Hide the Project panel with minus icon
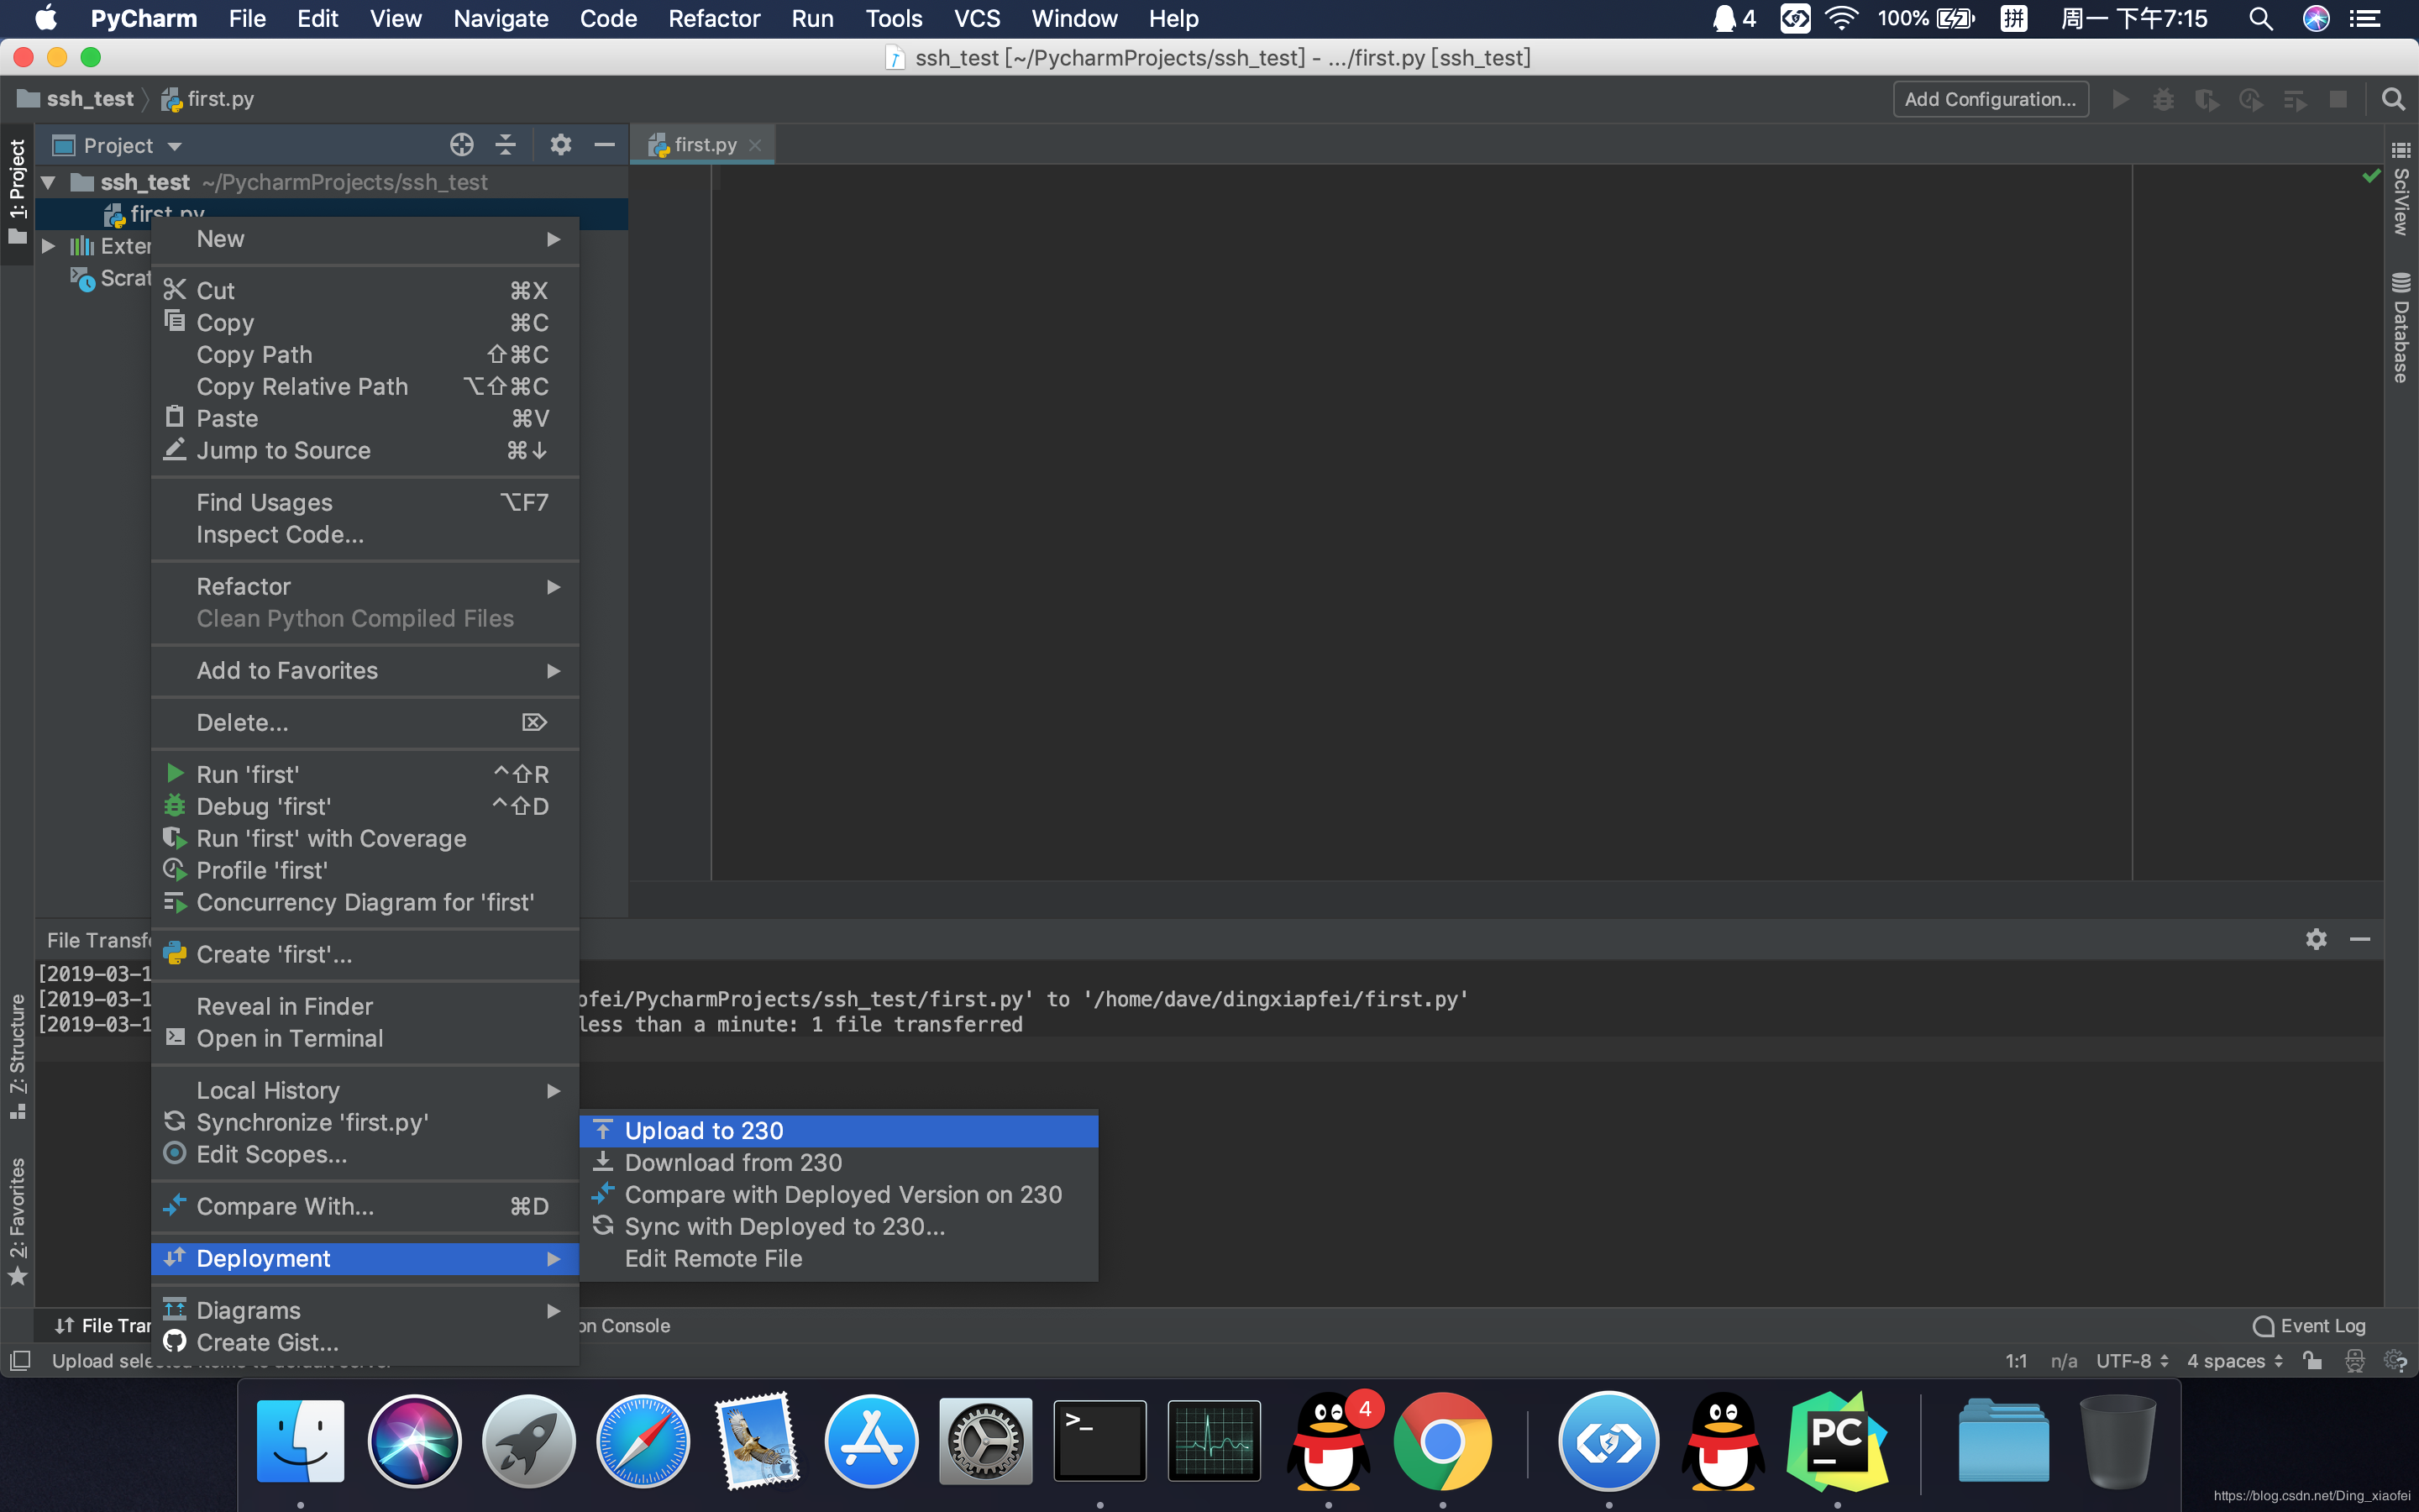This screenshot has width=2419, height=1512. tap(604, 145)
